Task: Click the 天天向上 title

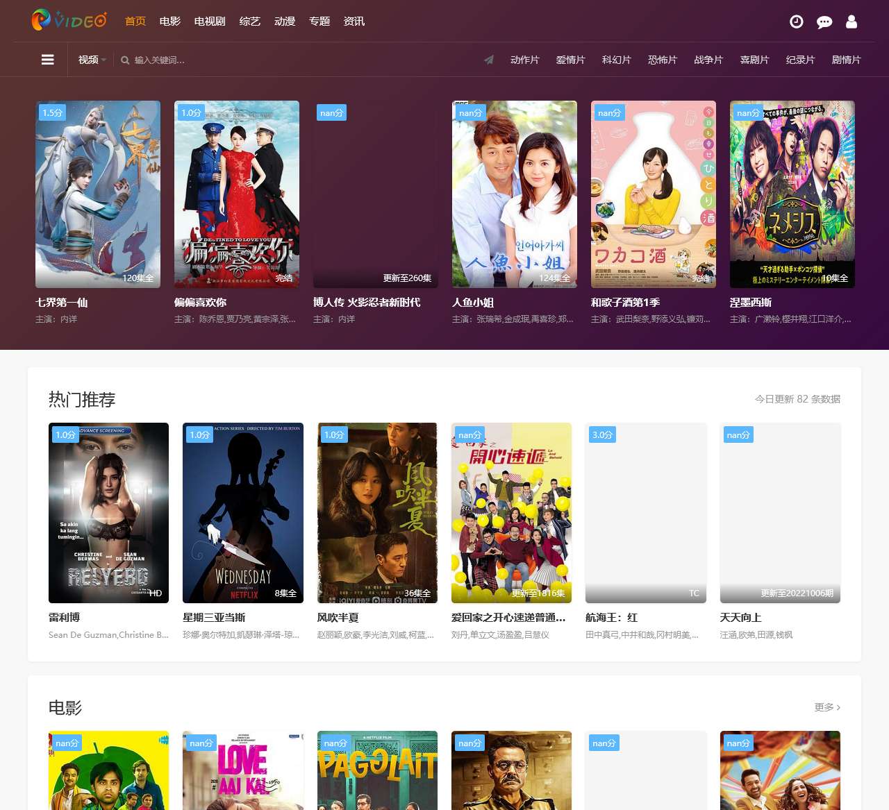Action: pos(741,618)
